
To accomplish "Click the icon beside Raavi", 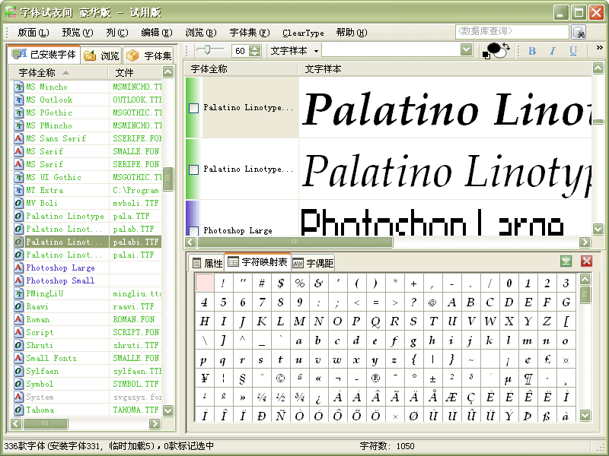I will click(18, 306).
